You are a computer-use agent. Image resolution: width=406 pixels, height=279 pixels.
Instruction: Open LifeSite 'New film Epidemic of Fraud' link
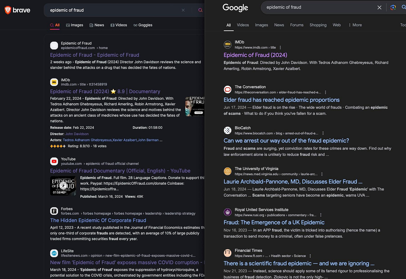[x=127, y=263]
